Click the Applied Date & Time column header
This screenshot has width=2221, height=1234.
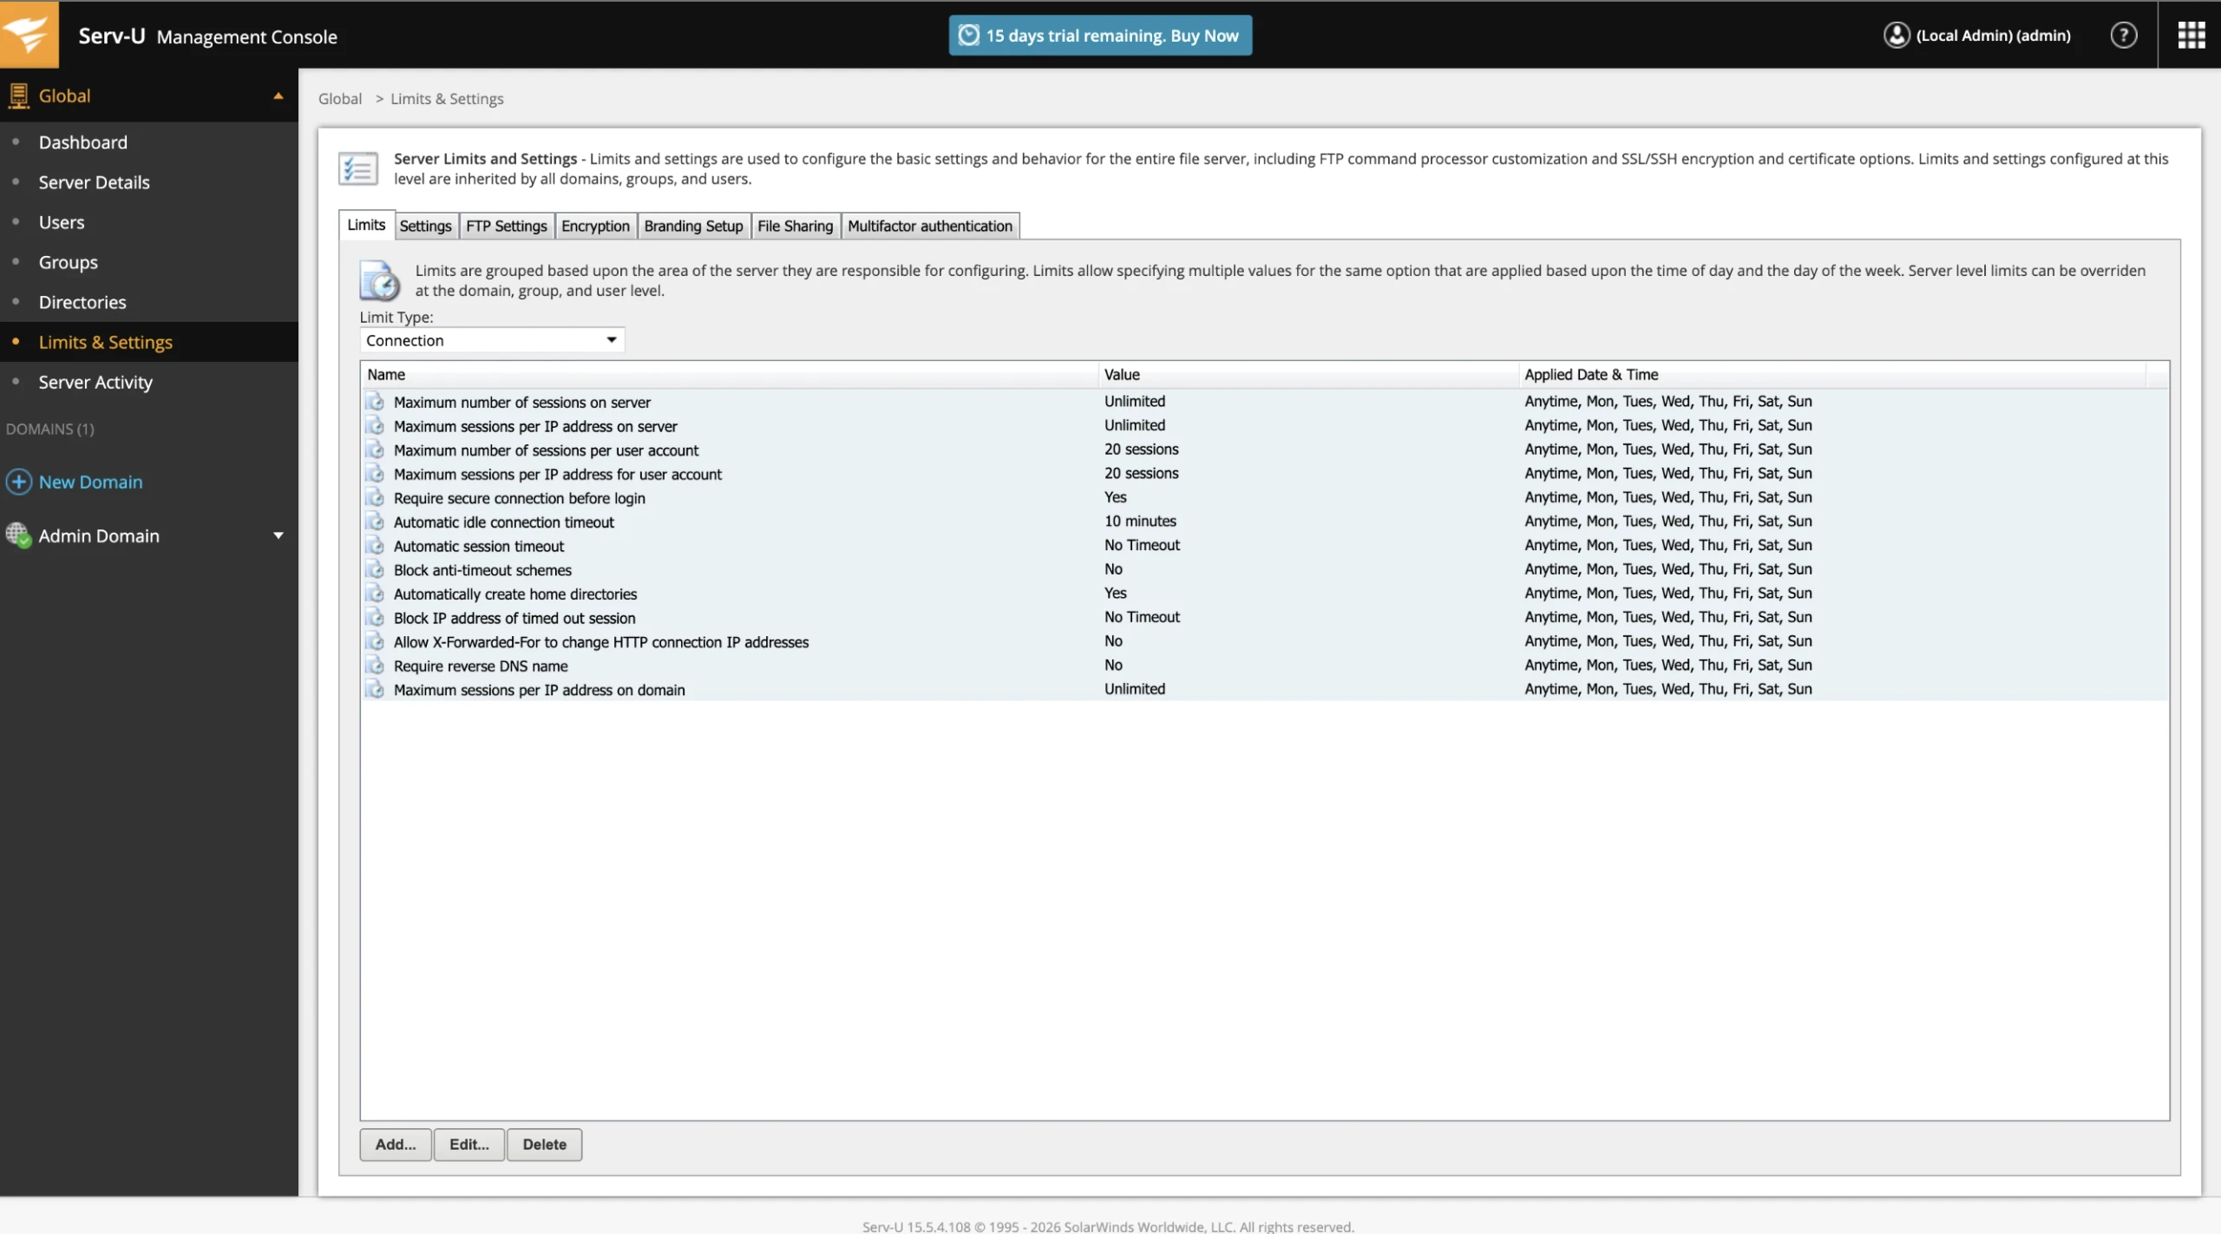coord(1832,374)
